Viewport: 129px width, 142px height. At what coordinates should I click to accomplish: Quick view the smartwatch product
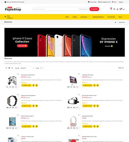pos(36,106)
